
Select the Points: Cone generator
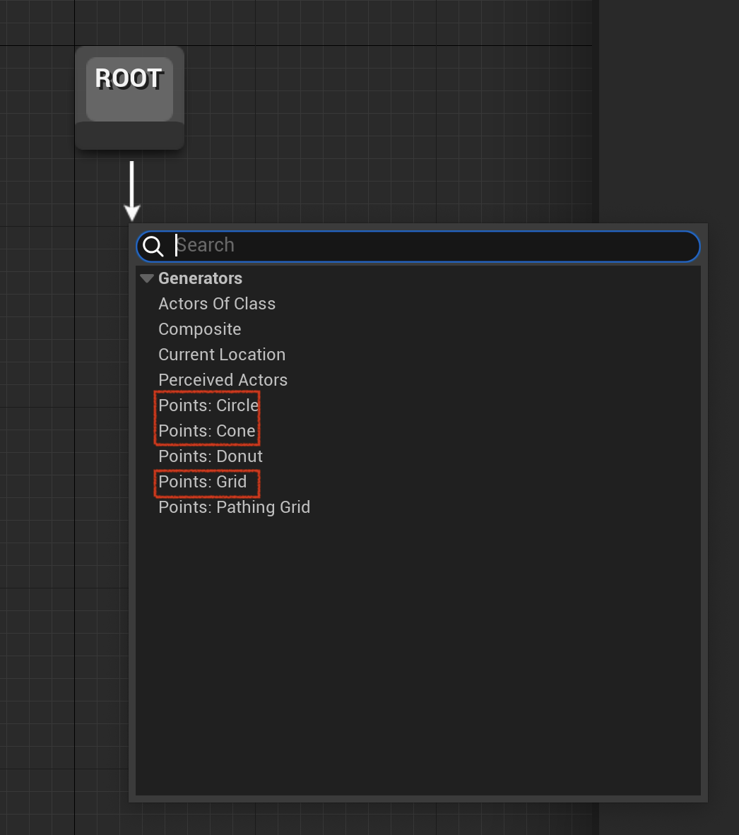coord(206,431)
